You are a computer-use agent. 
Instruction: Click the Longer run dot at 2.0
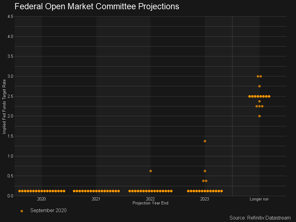click(259, 116)
